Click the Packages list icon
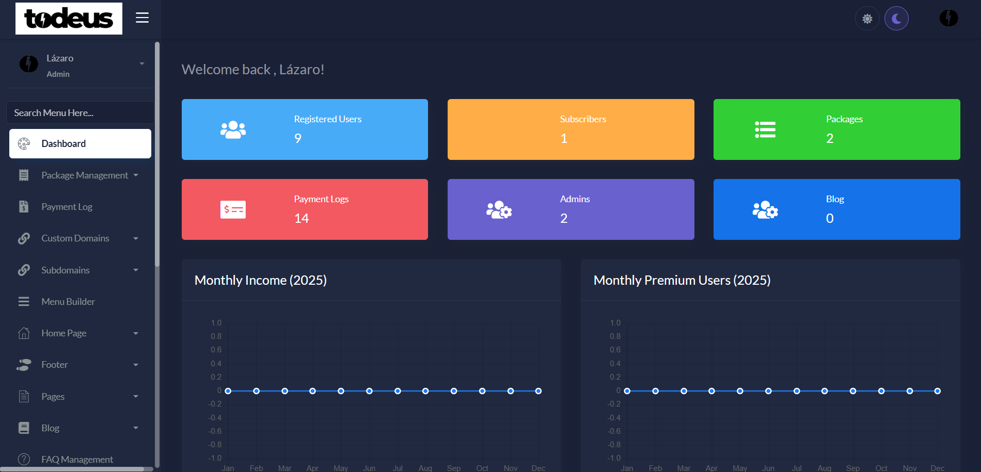This screenshot has width=981, height=472. (x=765, y=129)
